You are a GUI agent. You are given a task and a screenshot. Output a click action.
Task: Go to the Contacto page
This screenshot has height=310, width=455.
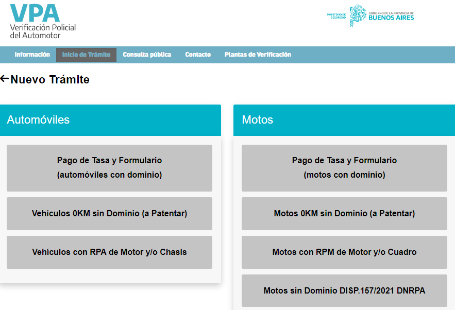click(x=198, y=55)
